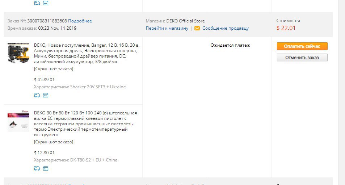Click price $ 12.80 X1

pos(44,153)
